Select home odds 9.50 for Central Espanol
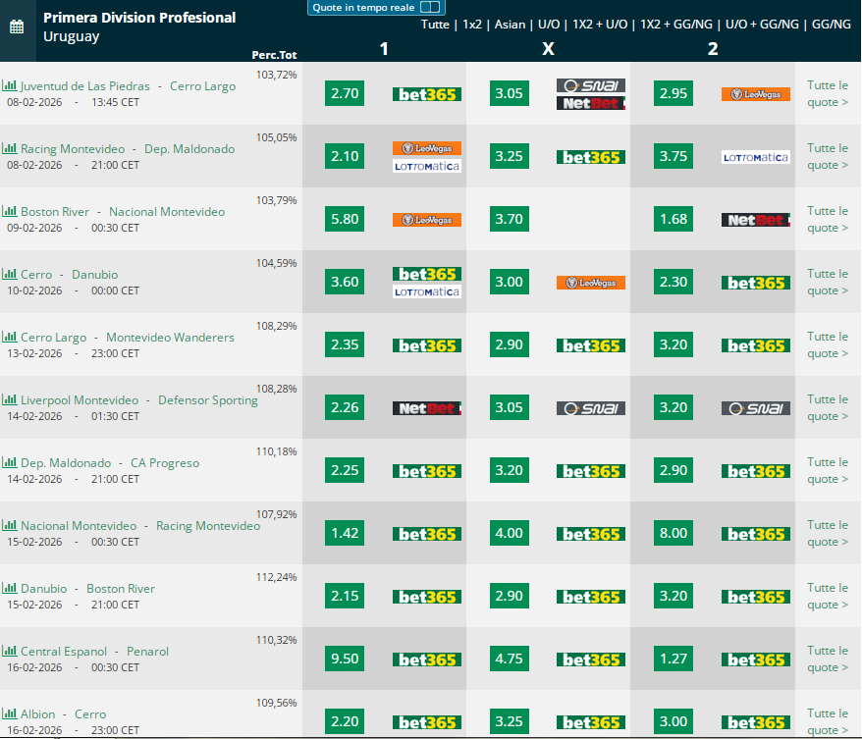Image resolution: width=862 pixels, height=739 pixels. 345,659
